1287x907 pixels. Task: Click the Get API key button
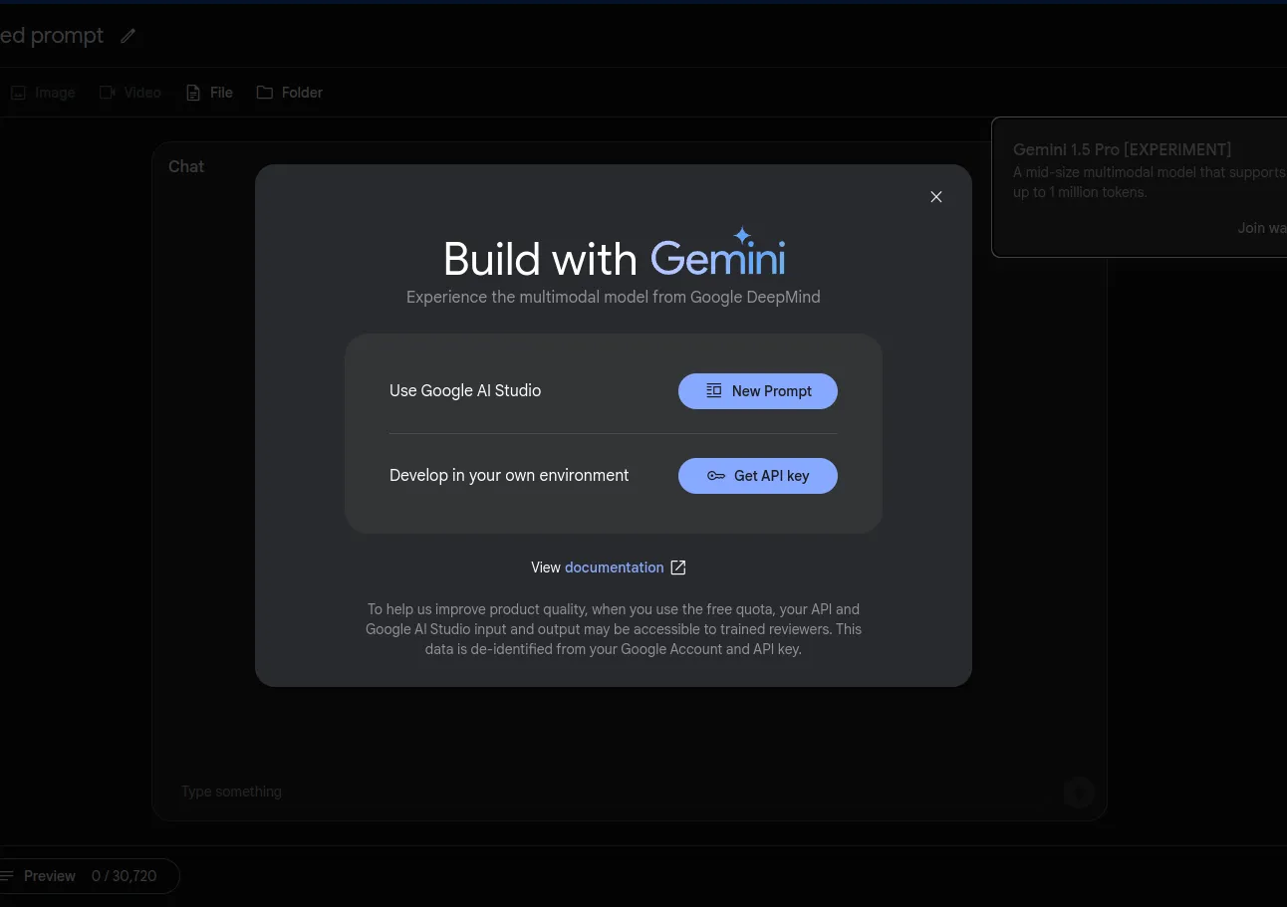pyautogui.click(x=757, y=476)
